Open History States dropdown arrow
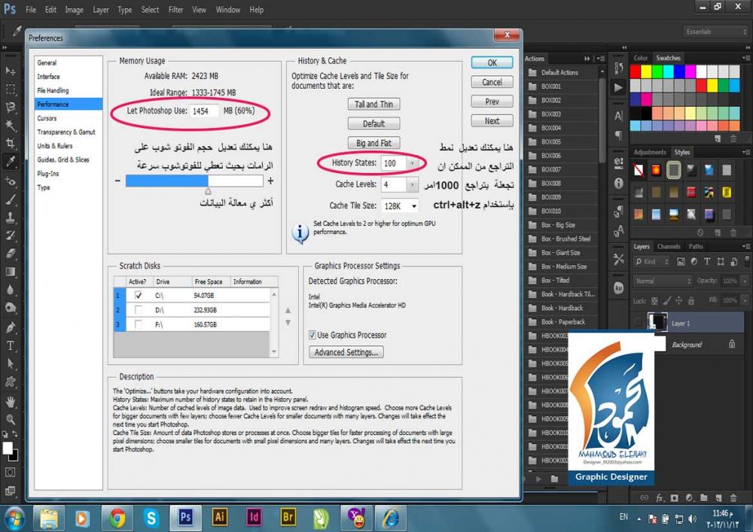The width and height of the screenshot is (753, 532). coord(412,163)
